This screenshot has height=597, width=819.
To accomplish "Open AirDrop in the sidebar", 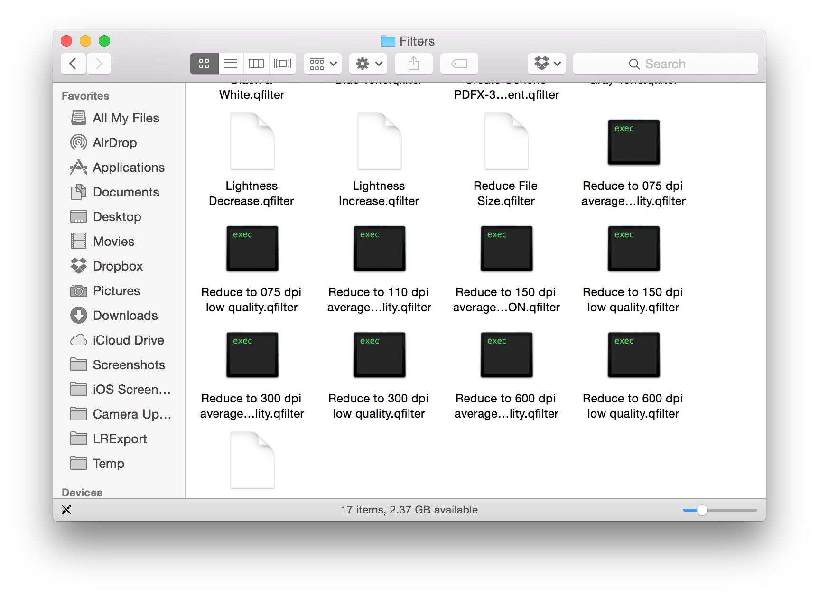I will click(114, 143).
